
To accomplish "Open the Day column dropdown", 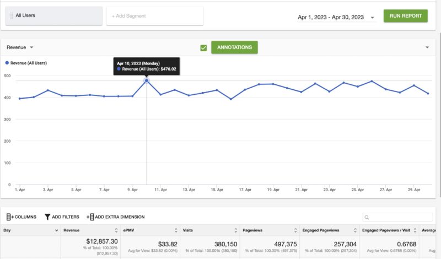I will pos(56,230).
